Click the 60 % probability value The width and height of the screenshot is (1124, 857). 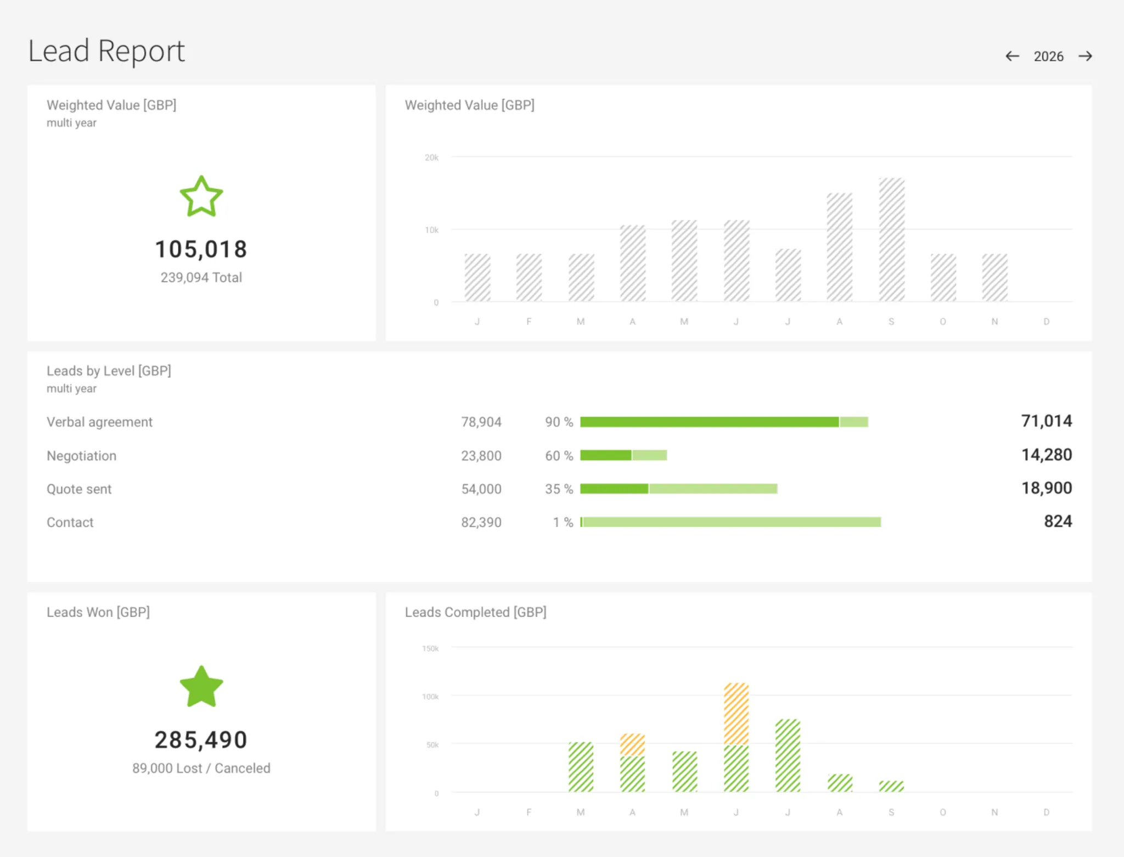(559, 456)
